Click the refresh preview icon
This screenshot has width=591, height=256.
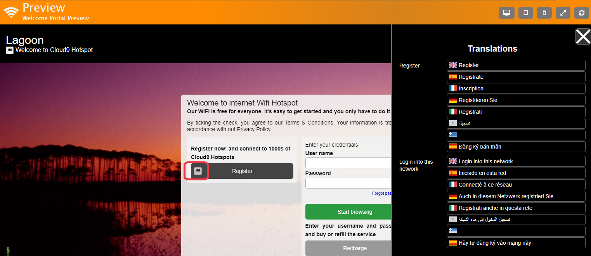click(581, 13)
